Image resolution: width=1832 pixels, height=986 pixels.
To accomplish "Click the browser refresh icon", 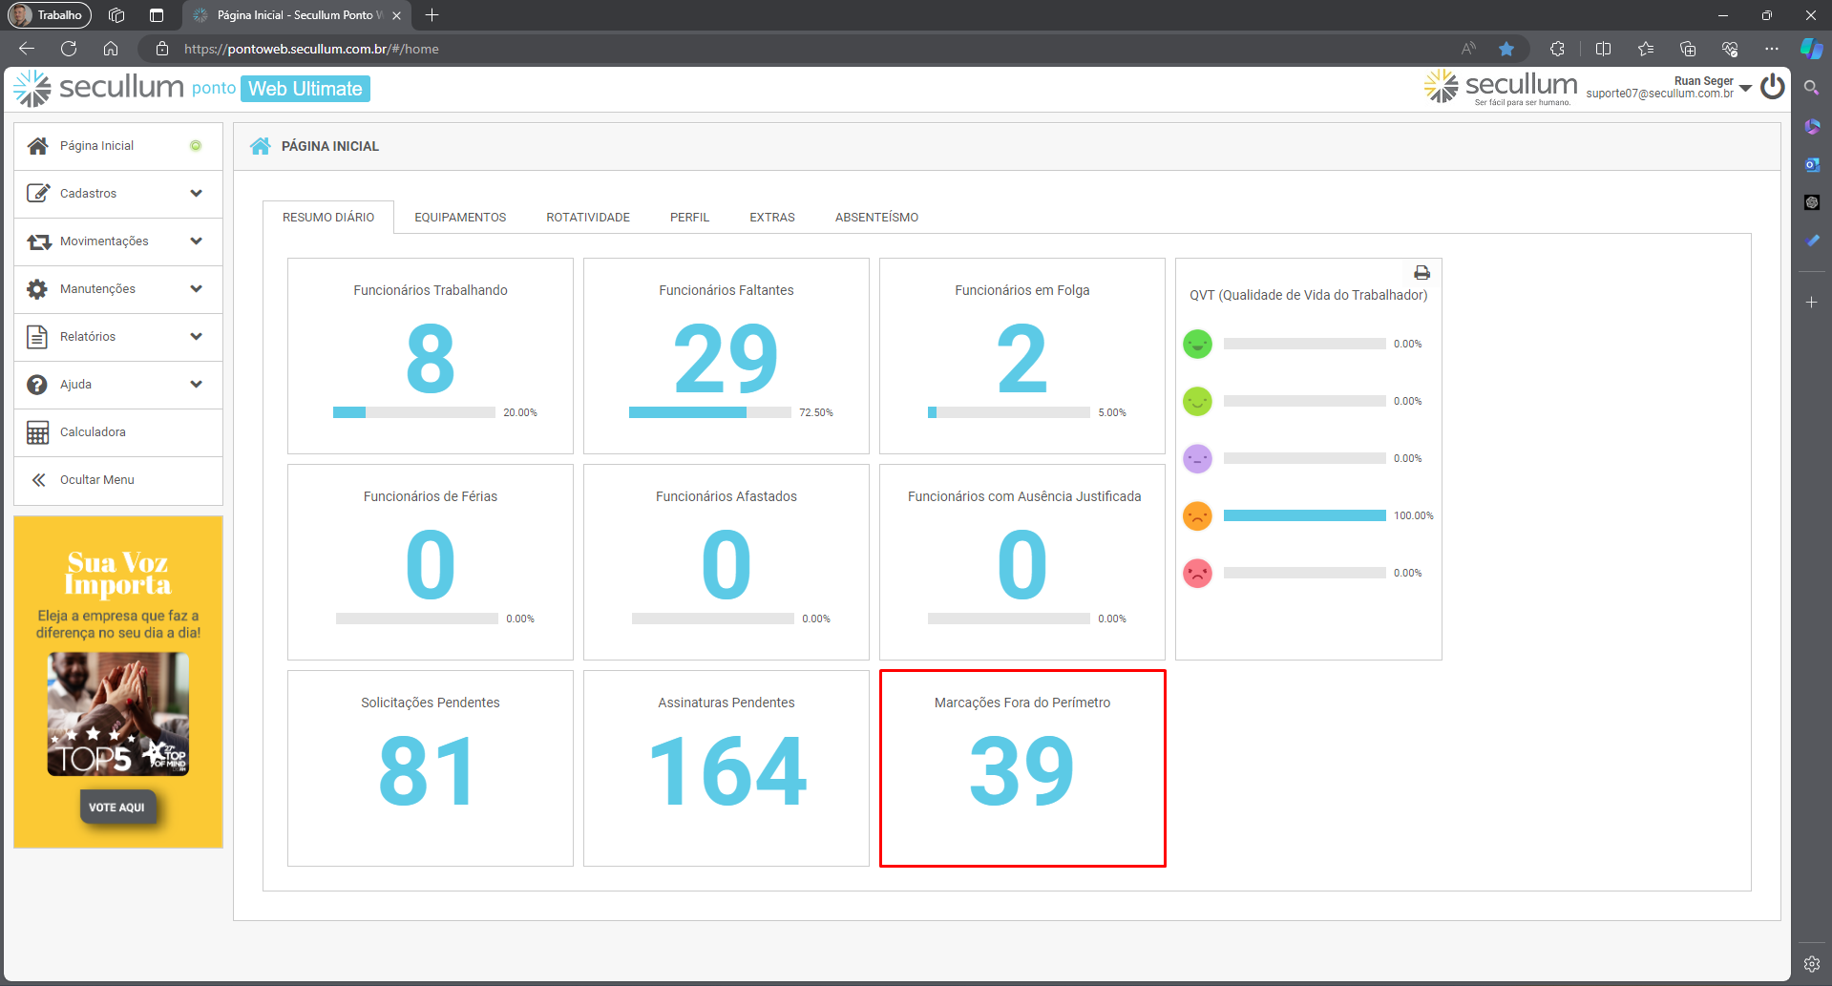I will point(69,49).
